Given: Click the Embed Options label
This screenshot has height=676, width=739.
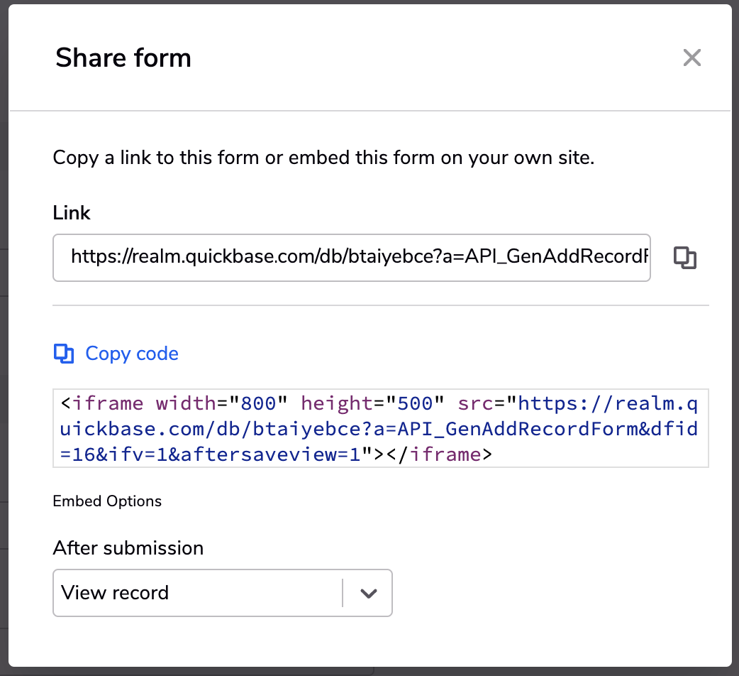Looking at the screenshot, I should [107, 501].
